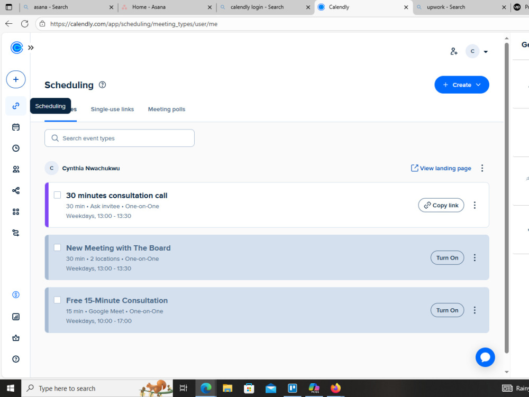Open Trello from taskbar
The width and height of the screenshot is (529, 397).
[x=292, y=388]
